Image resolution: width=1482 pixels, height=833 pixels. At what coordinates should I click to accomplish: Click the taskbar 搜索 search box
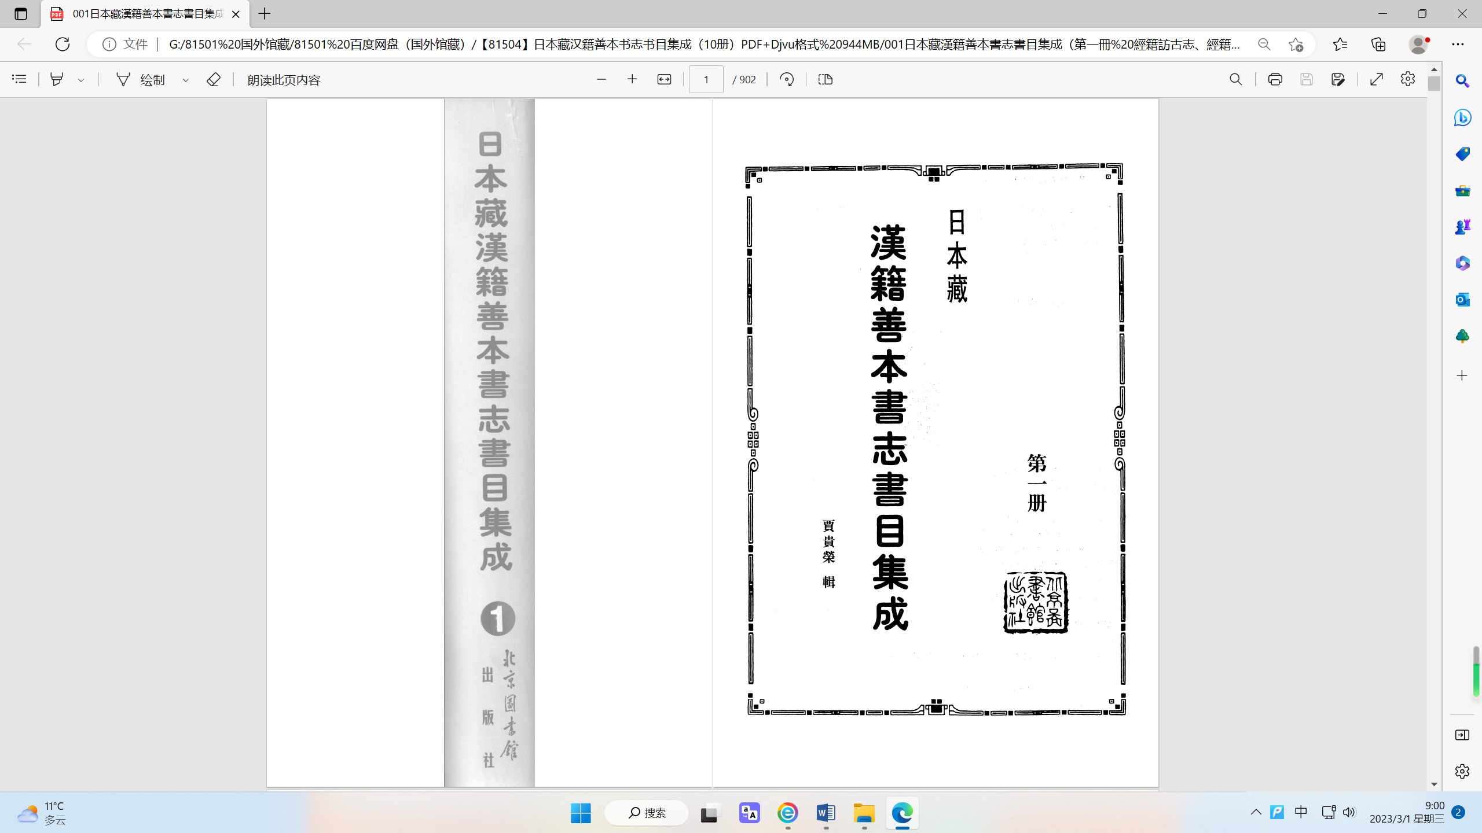click(x=647, y=813)
